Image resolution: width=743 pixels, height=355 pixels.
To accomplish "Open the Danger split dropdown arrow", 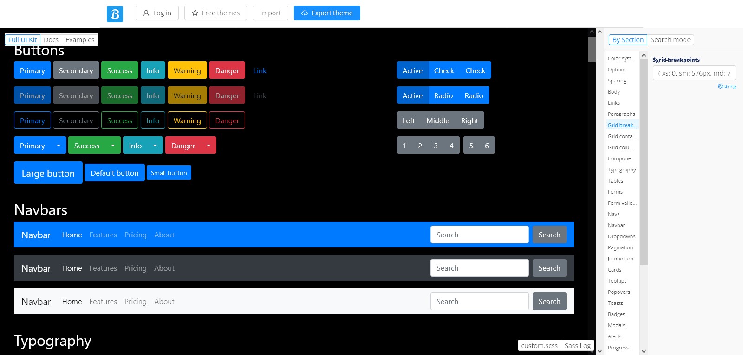I will pyautogui.click(x=209, y=146).
